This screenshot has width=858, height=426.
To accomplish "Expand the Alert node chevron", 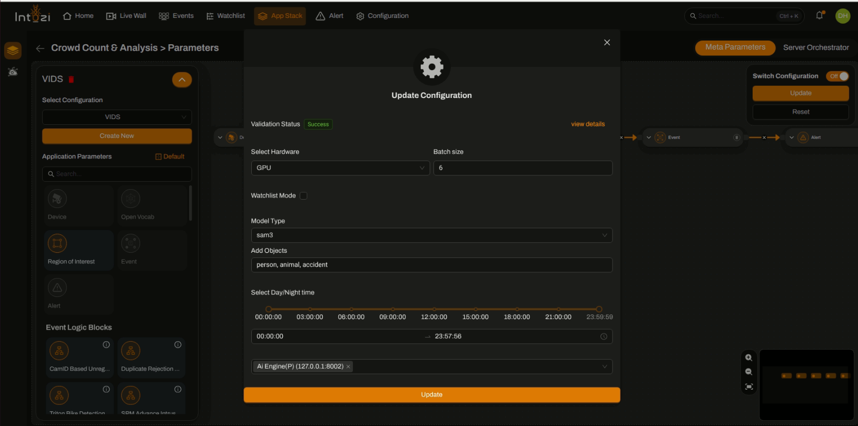I will (792, 137).
